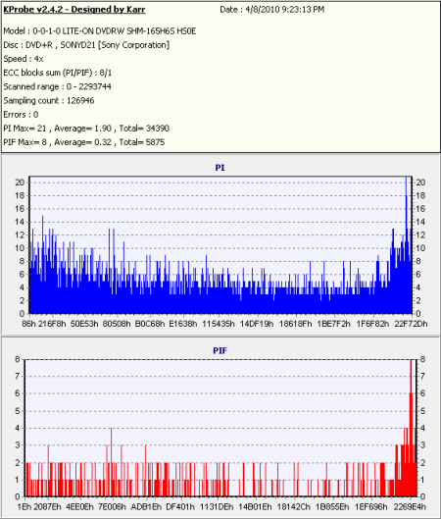The image size is (441, 519).
Task: Click the PIF Max statistics line
Action: pyautogui.click(x=84, y=142)
